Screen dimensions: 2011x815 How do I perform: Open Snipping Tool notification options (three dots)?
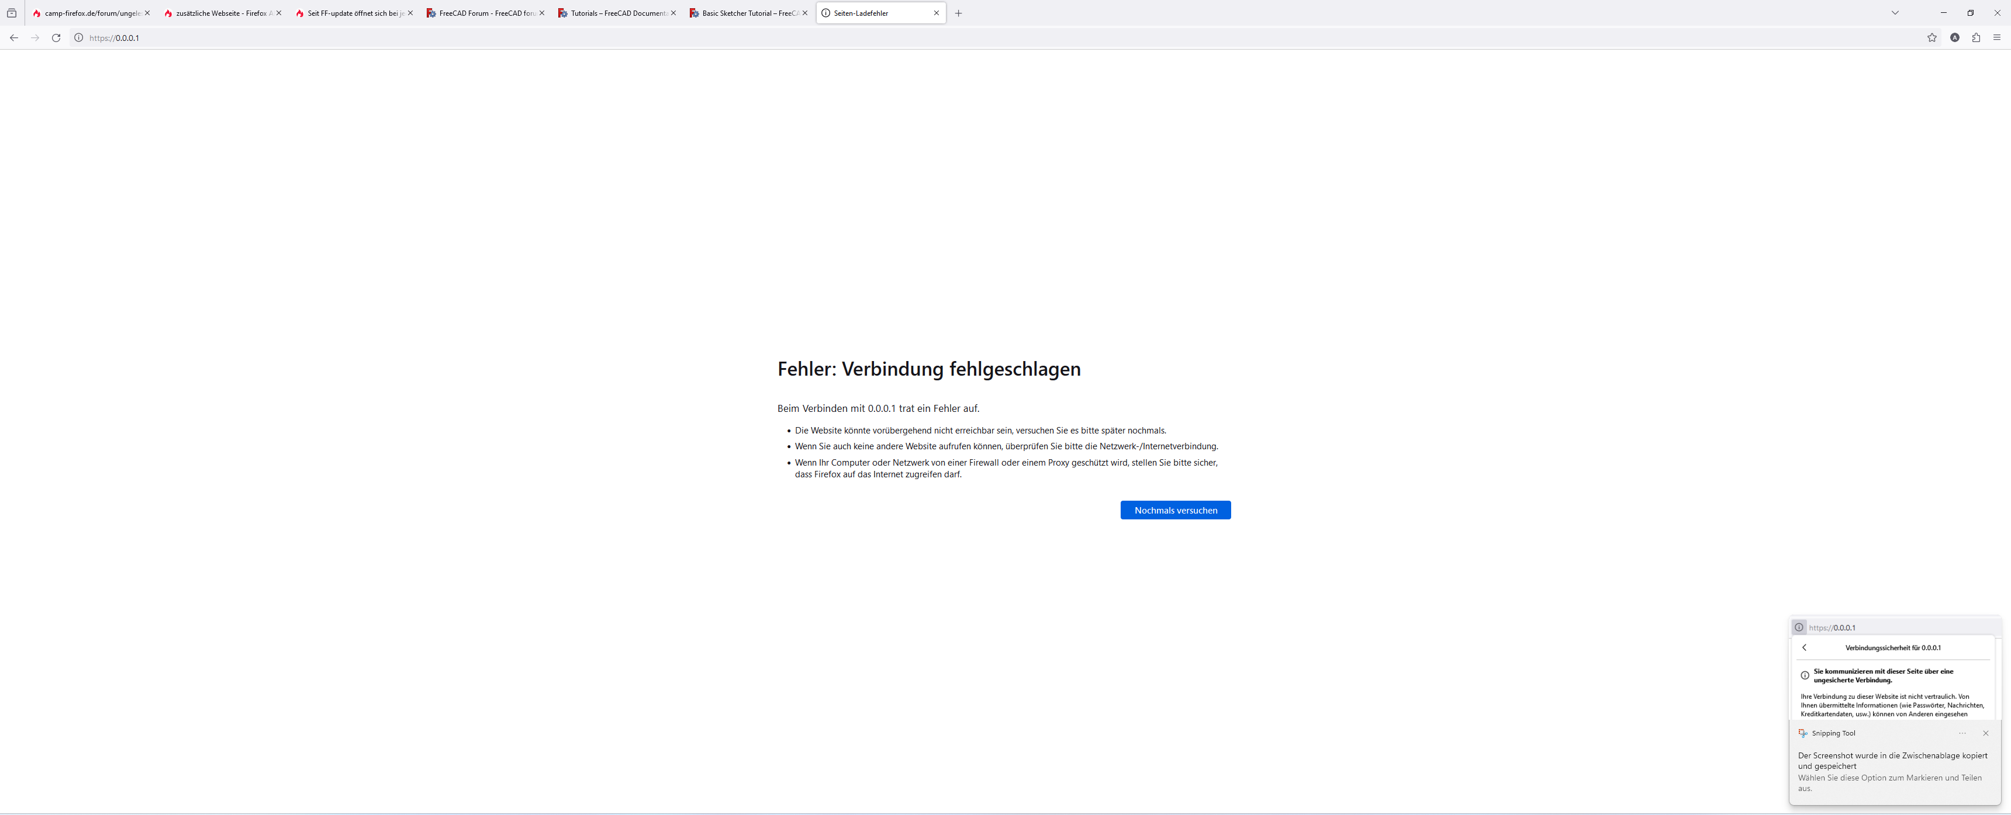tap(1962, 733)
